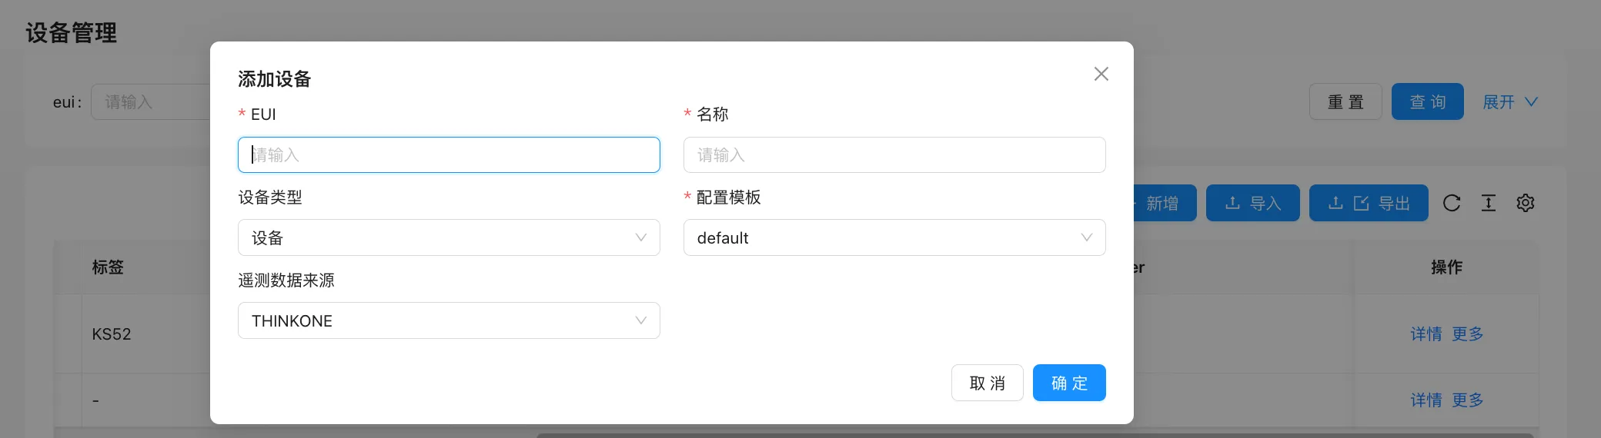Image resolution: width=1601 pixels, height=438 pixels.
Task: Open the 遥测数据来源 THINKONE dropdown
Action: pyautogui.click(x=449, y=320)
